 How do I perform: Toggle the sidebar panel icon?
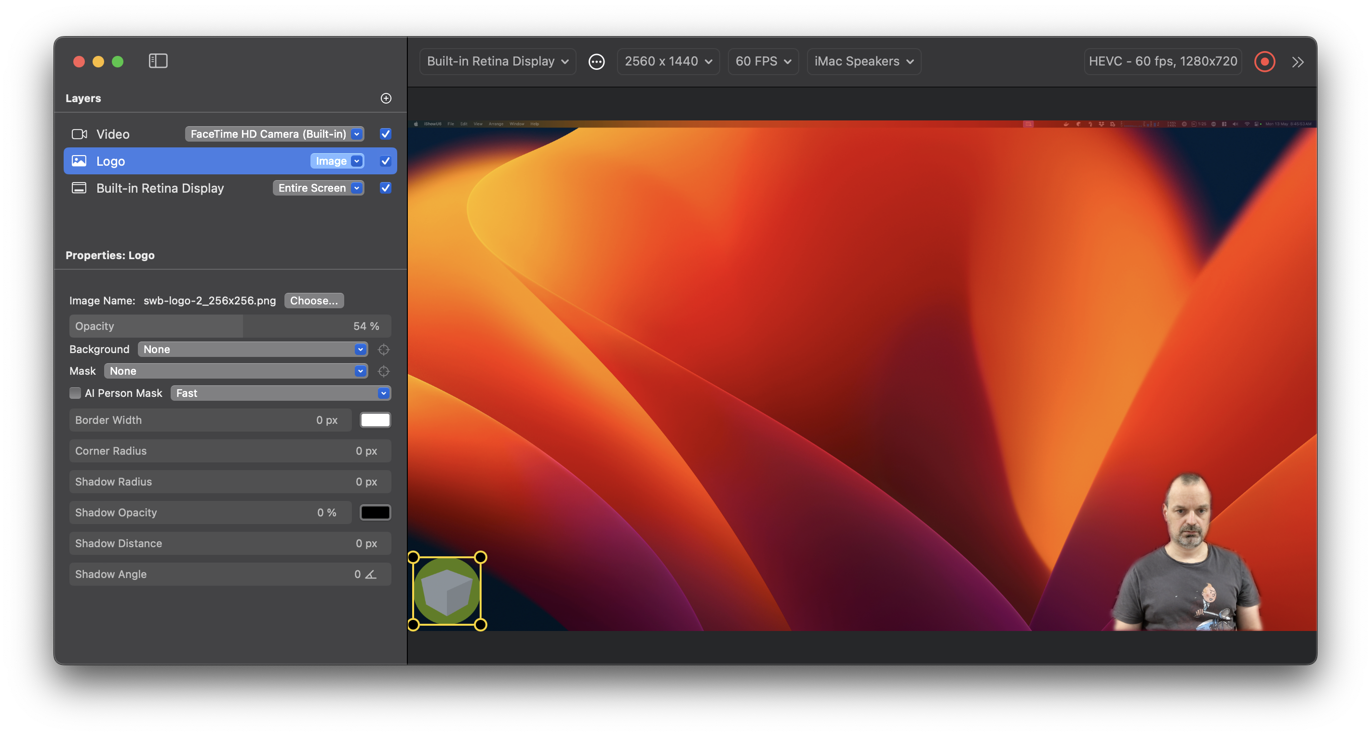coord(158,61)
